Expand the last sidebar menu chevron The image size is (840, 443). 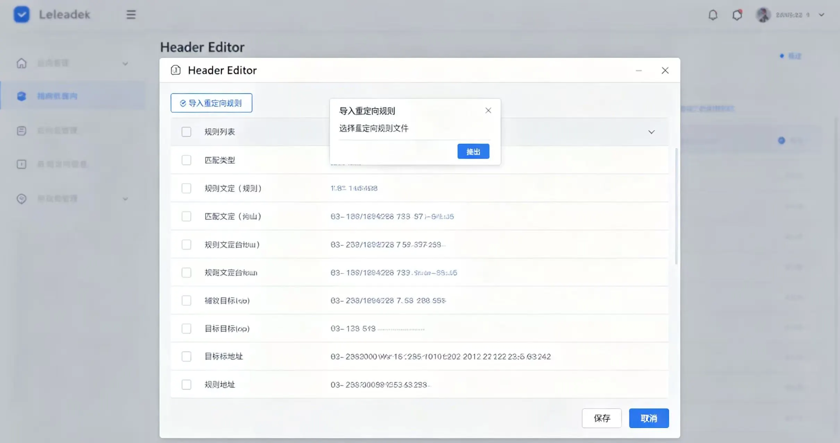(125, 199)
